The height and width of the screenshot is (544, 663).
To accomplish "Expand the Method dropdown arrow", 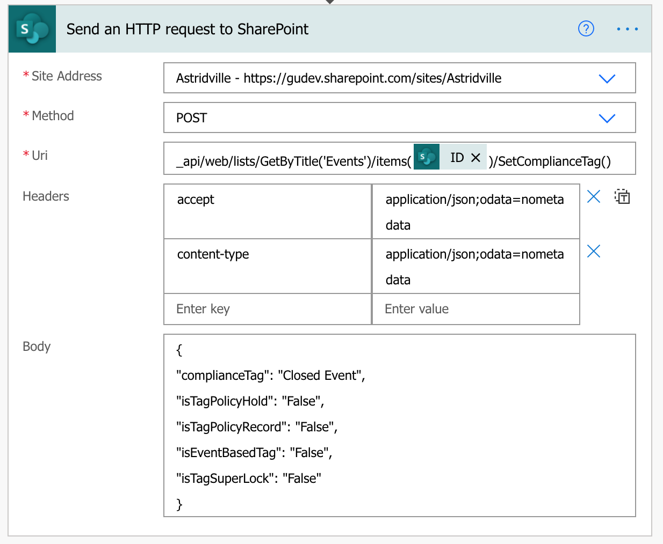I will (x=607, y=119).
